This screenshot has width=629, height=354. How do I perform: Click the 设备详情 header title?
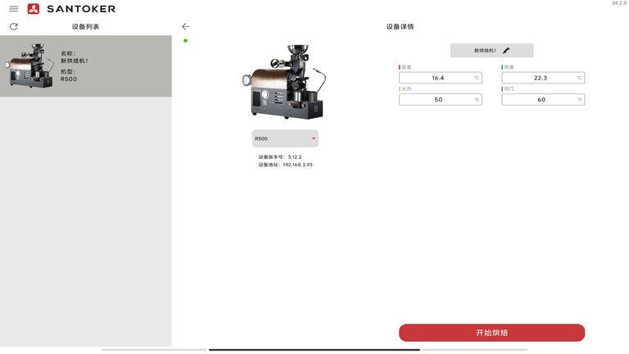pyautogui.click(x=400, y=27)
